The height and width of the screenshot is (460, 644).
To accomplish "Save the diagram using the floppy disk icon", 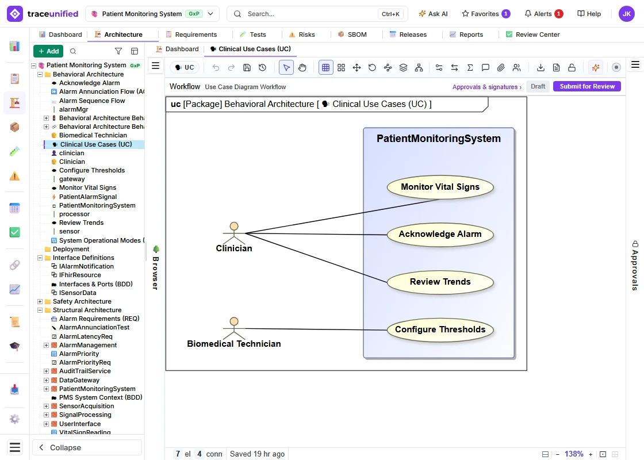I will tap(247, 68).
